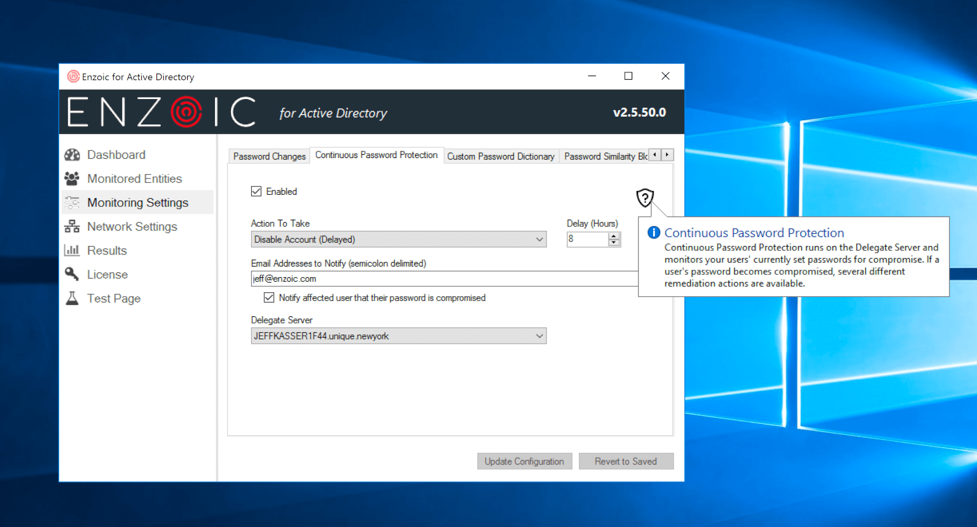The width and height of the screenshot is (977, 527).
Task: Click the 'Action To Take' label
Action: 280,223
